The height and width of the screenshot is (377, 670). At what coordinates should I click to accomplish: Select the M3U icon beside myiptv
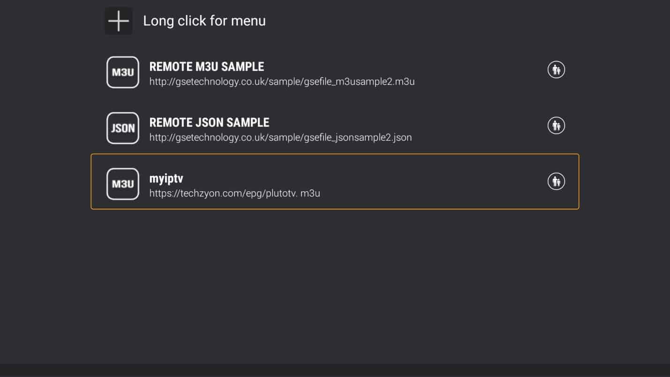click(123, 184)
